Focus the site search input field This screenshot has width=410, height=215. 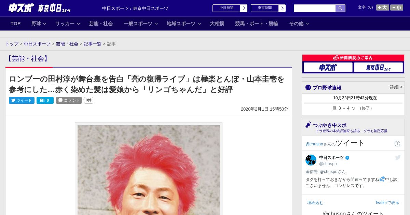[x=315, y=8]
